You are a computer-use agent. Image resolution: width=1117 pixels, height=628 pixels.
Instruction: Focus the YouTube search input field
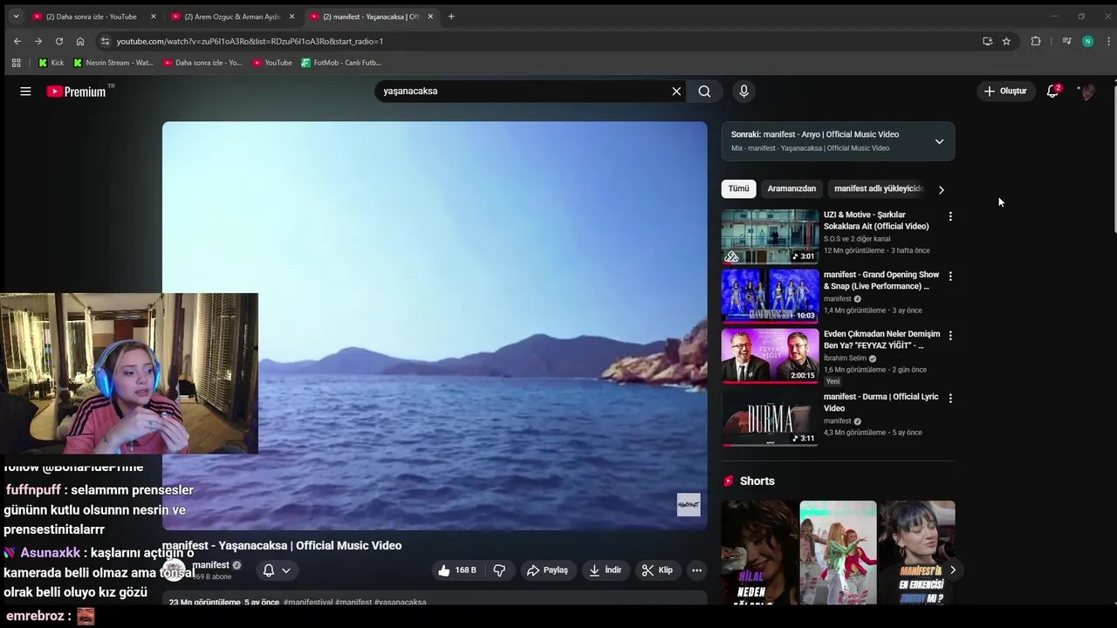[x=524, y=91]
